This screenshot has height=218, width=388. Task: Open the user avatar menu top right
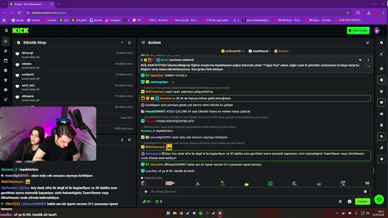377,31
